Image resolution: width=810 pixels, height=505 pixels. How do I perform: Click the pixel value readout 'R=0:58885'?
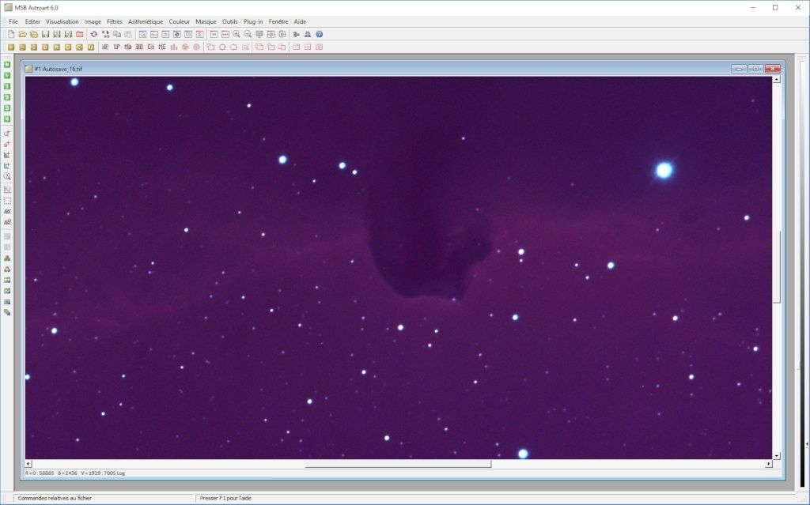coord(40,473)
